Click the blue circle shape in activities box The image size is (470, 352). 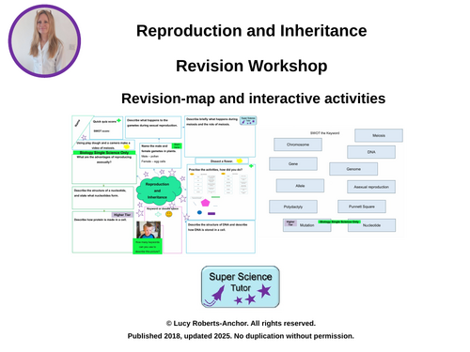(x=199, y=212)
